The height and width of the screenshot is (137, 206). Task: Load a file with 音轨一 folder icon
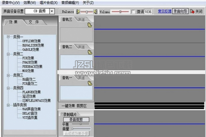pyautogui.click(x=90, y=83)
